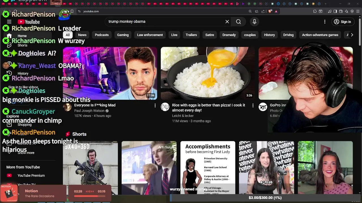The width and height of the screenshot is (362, 203).
Task: Clear the search text with the X
Action: [x=227, y=22]
